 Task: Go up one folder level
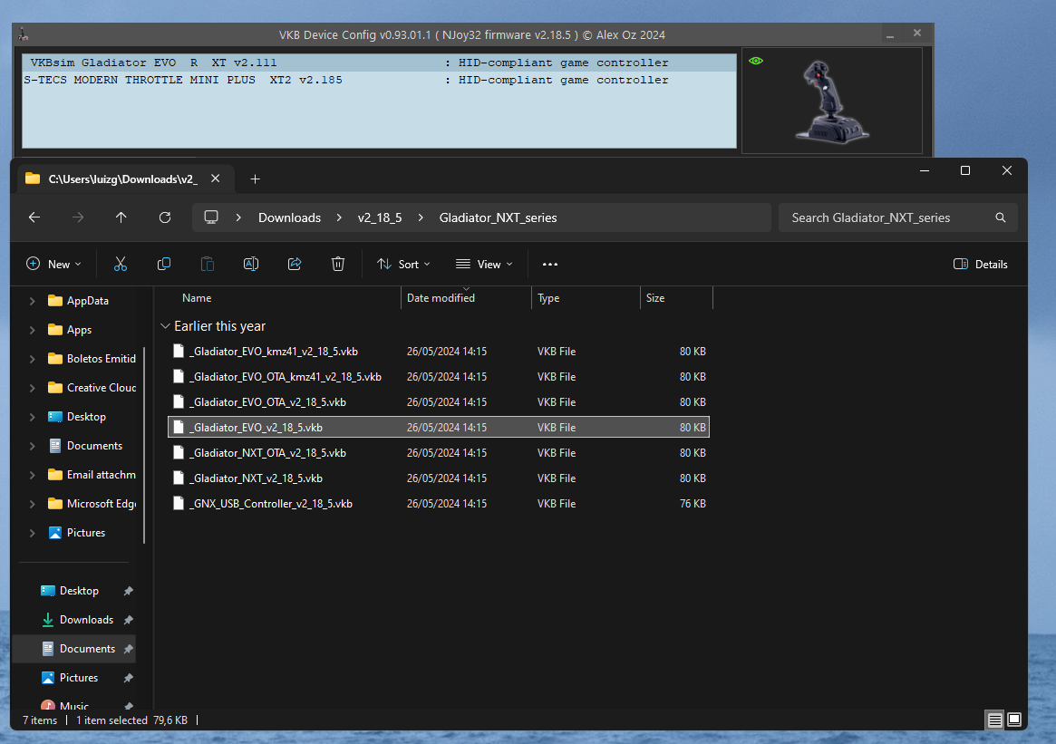pyautogui.click(x=121, y=217)
